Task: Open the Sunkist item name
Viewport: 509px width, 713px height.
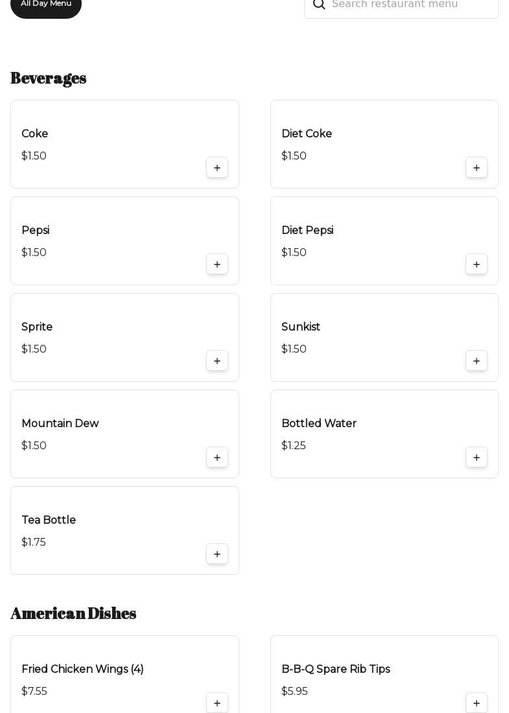Action: 300,327
